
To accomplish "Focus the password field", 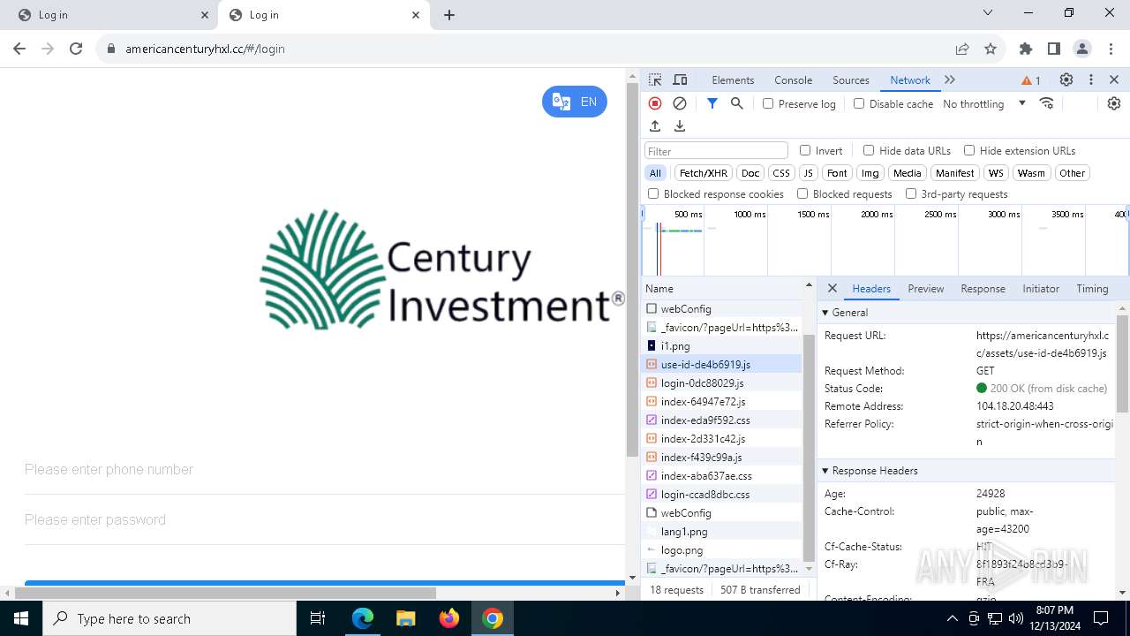I will (x=324, y=519).
